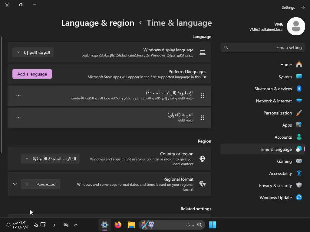The width and height of the screenshot is (310, 232).
Task: Show hidden tray icons chevron
Action: click(x=75, y=225)
